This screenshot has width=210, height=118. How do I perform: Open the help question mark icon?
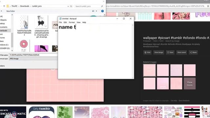point(102,11)
